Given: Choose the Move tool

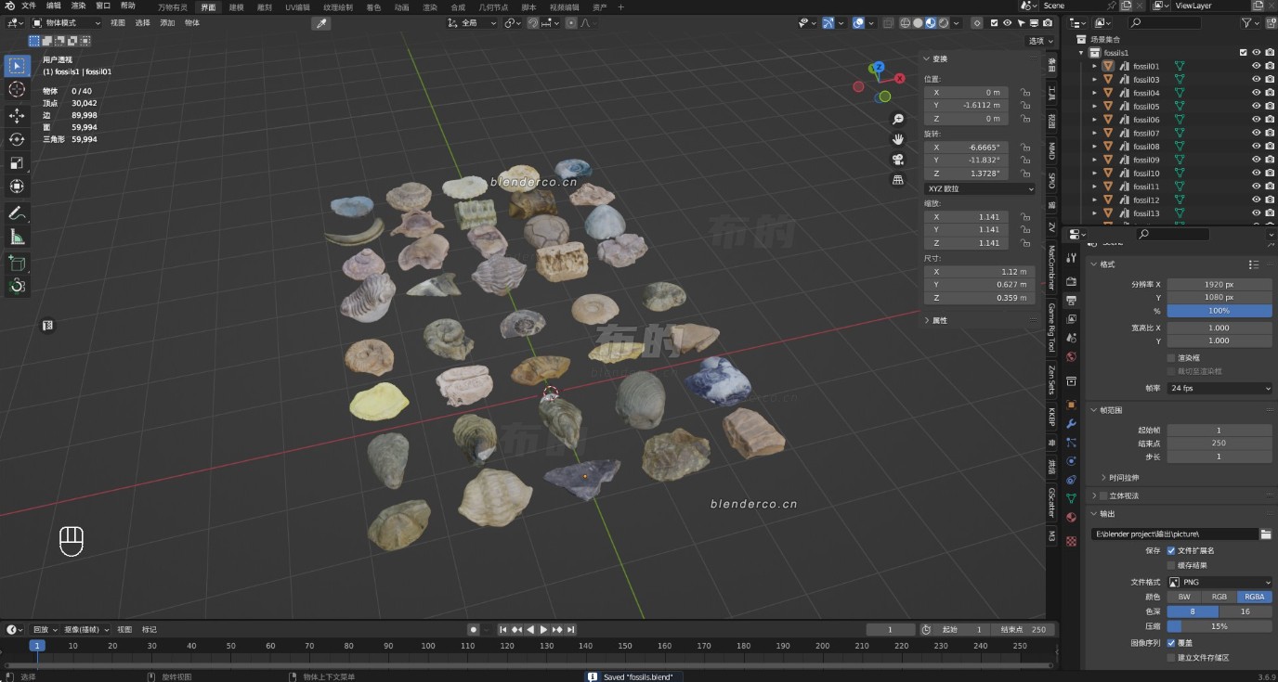Looking at the screenshot, I should click(x=17, y=115).
